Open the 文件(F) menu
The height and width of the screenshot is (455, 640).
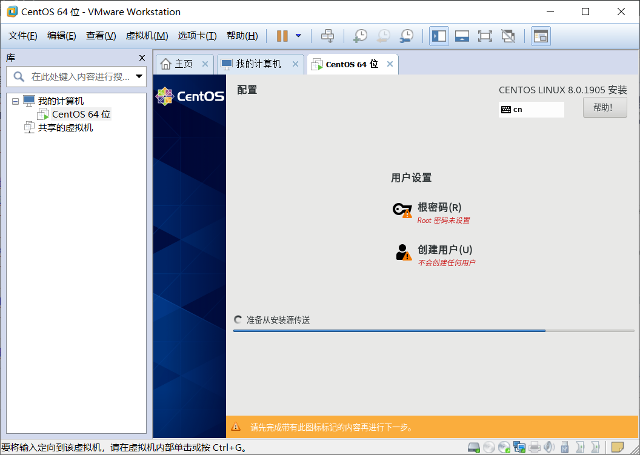(x=23, y=36)
